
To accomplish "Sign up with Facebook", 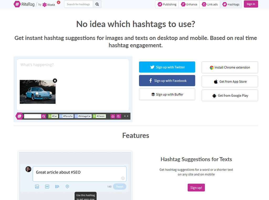I will (x=167, y=81).
